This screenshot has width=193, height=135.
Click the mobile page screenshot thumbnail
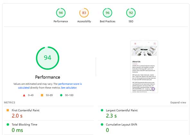click(144, 67)
